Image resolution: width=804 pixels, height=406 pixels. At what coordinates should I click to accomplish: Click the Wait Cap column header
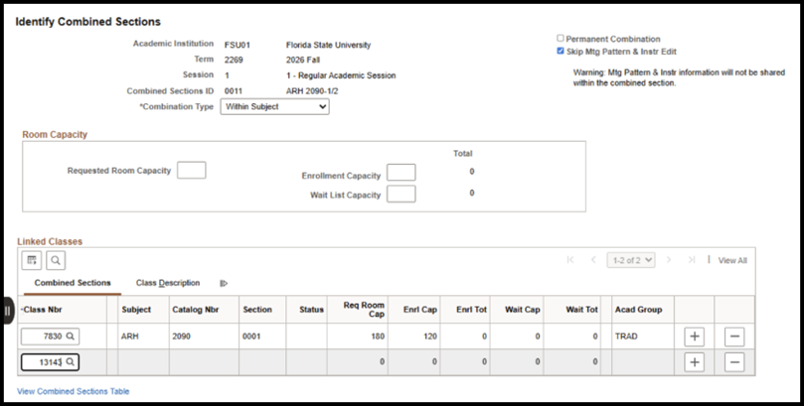click(x=523, y=310)
